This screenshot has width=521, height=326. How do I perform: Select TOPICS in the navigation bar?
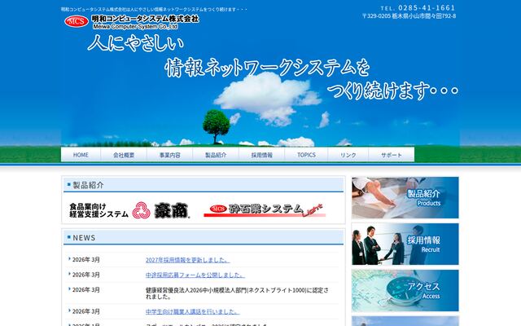(306, 155)
